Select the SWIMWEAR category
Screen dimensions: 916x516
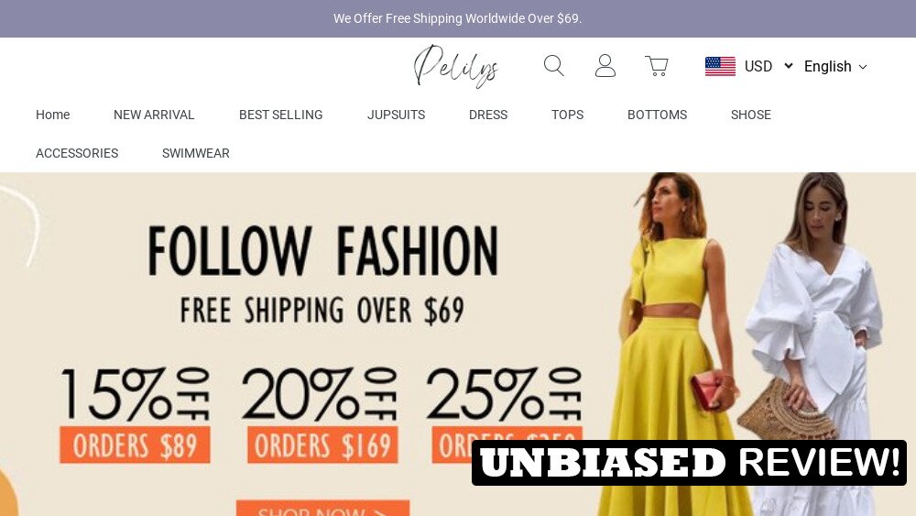pyautogui.click(x=196, y=153)
